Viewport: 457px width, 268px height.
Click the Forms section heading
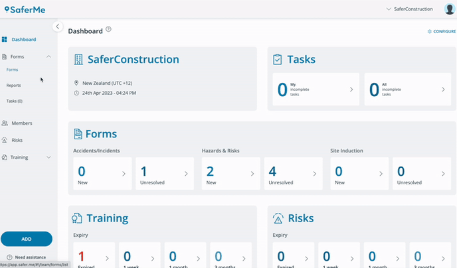(101, 134)
